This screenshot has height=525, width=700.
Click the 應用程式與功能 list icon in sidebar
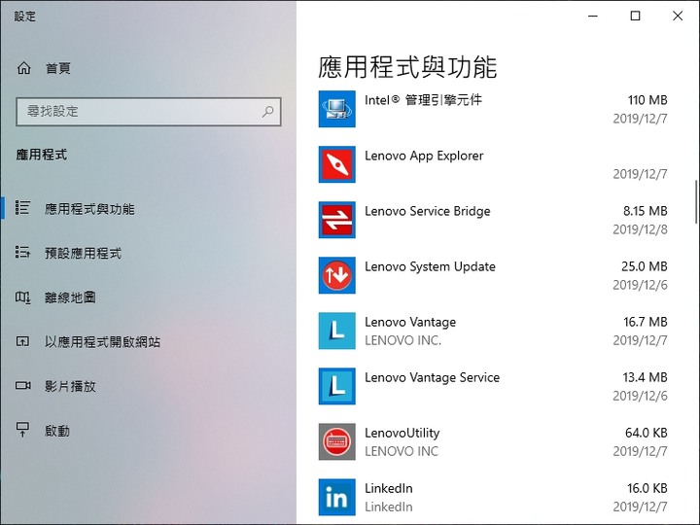point(22,208)
